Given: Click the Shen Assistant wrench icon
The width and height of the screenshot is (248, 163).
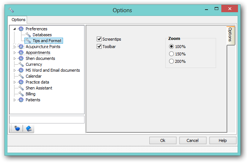Looking at the screenshot, I should pyautogui.click(x=21, y=88).
